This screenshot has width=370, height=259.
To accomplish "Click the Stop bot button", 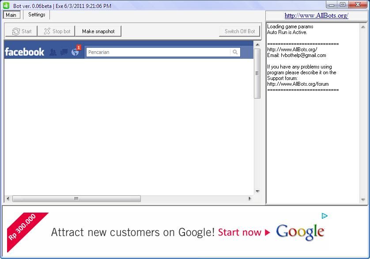I will (57, 31).
